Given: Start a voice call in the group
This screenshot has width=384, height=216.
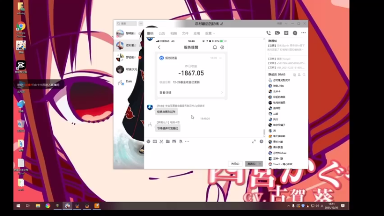Looking at the screenshot, I should point(269,33).
